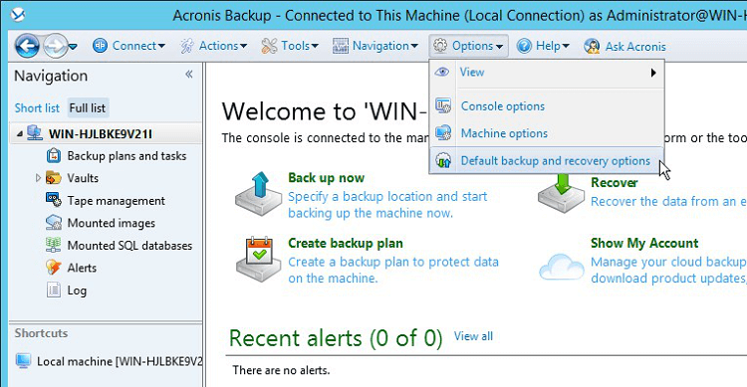Click the Ask Acronis link text

635,47
